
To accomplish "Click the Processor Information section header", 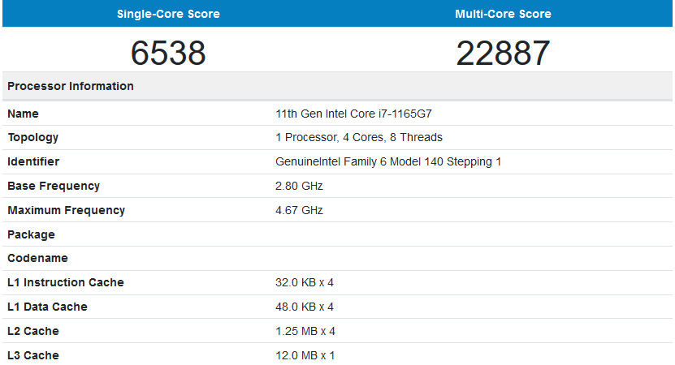I will click(71, 86).
